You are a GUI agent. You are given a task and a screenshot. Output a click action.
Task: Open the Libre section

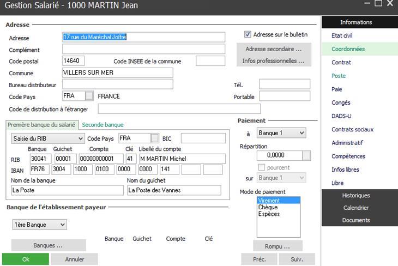337,183
